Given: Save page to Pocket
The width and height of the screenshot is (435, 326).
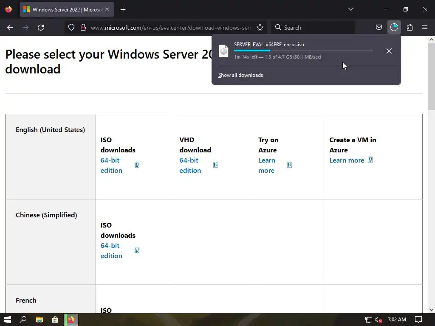Looking at the screenshot, I should pos(379,28).
